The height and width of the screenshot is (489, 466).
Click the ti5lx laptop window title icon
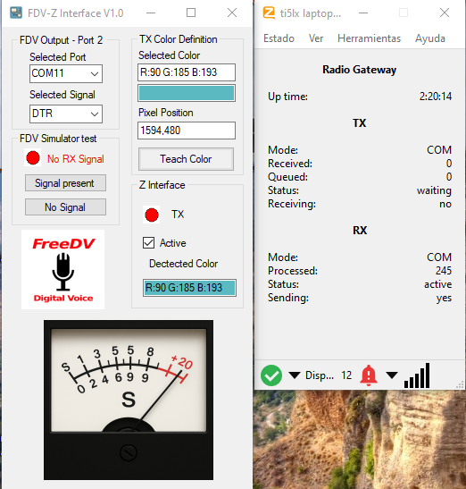click(x=269, y=13)
